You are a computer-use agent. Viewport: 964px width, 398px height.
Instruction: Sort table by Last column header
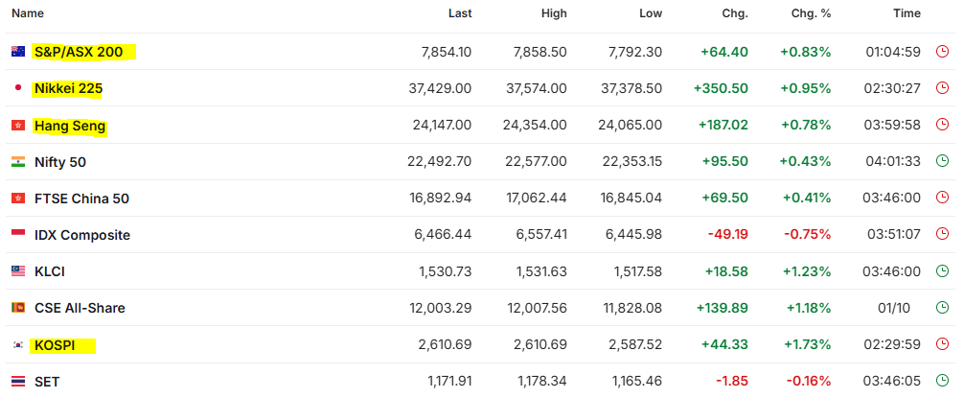pos(460,13)
